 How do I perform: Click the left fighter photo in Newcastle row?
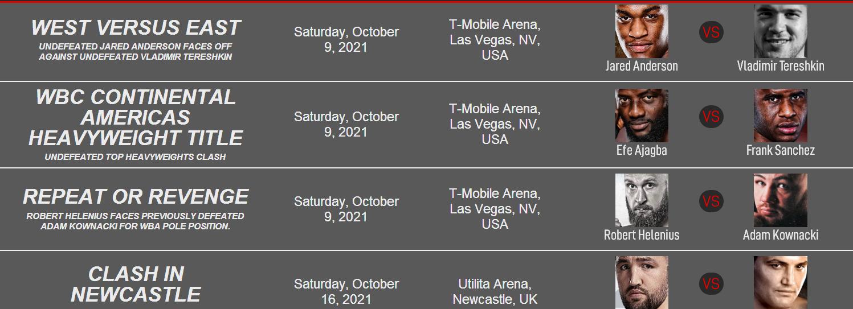[x=642, y=282]
